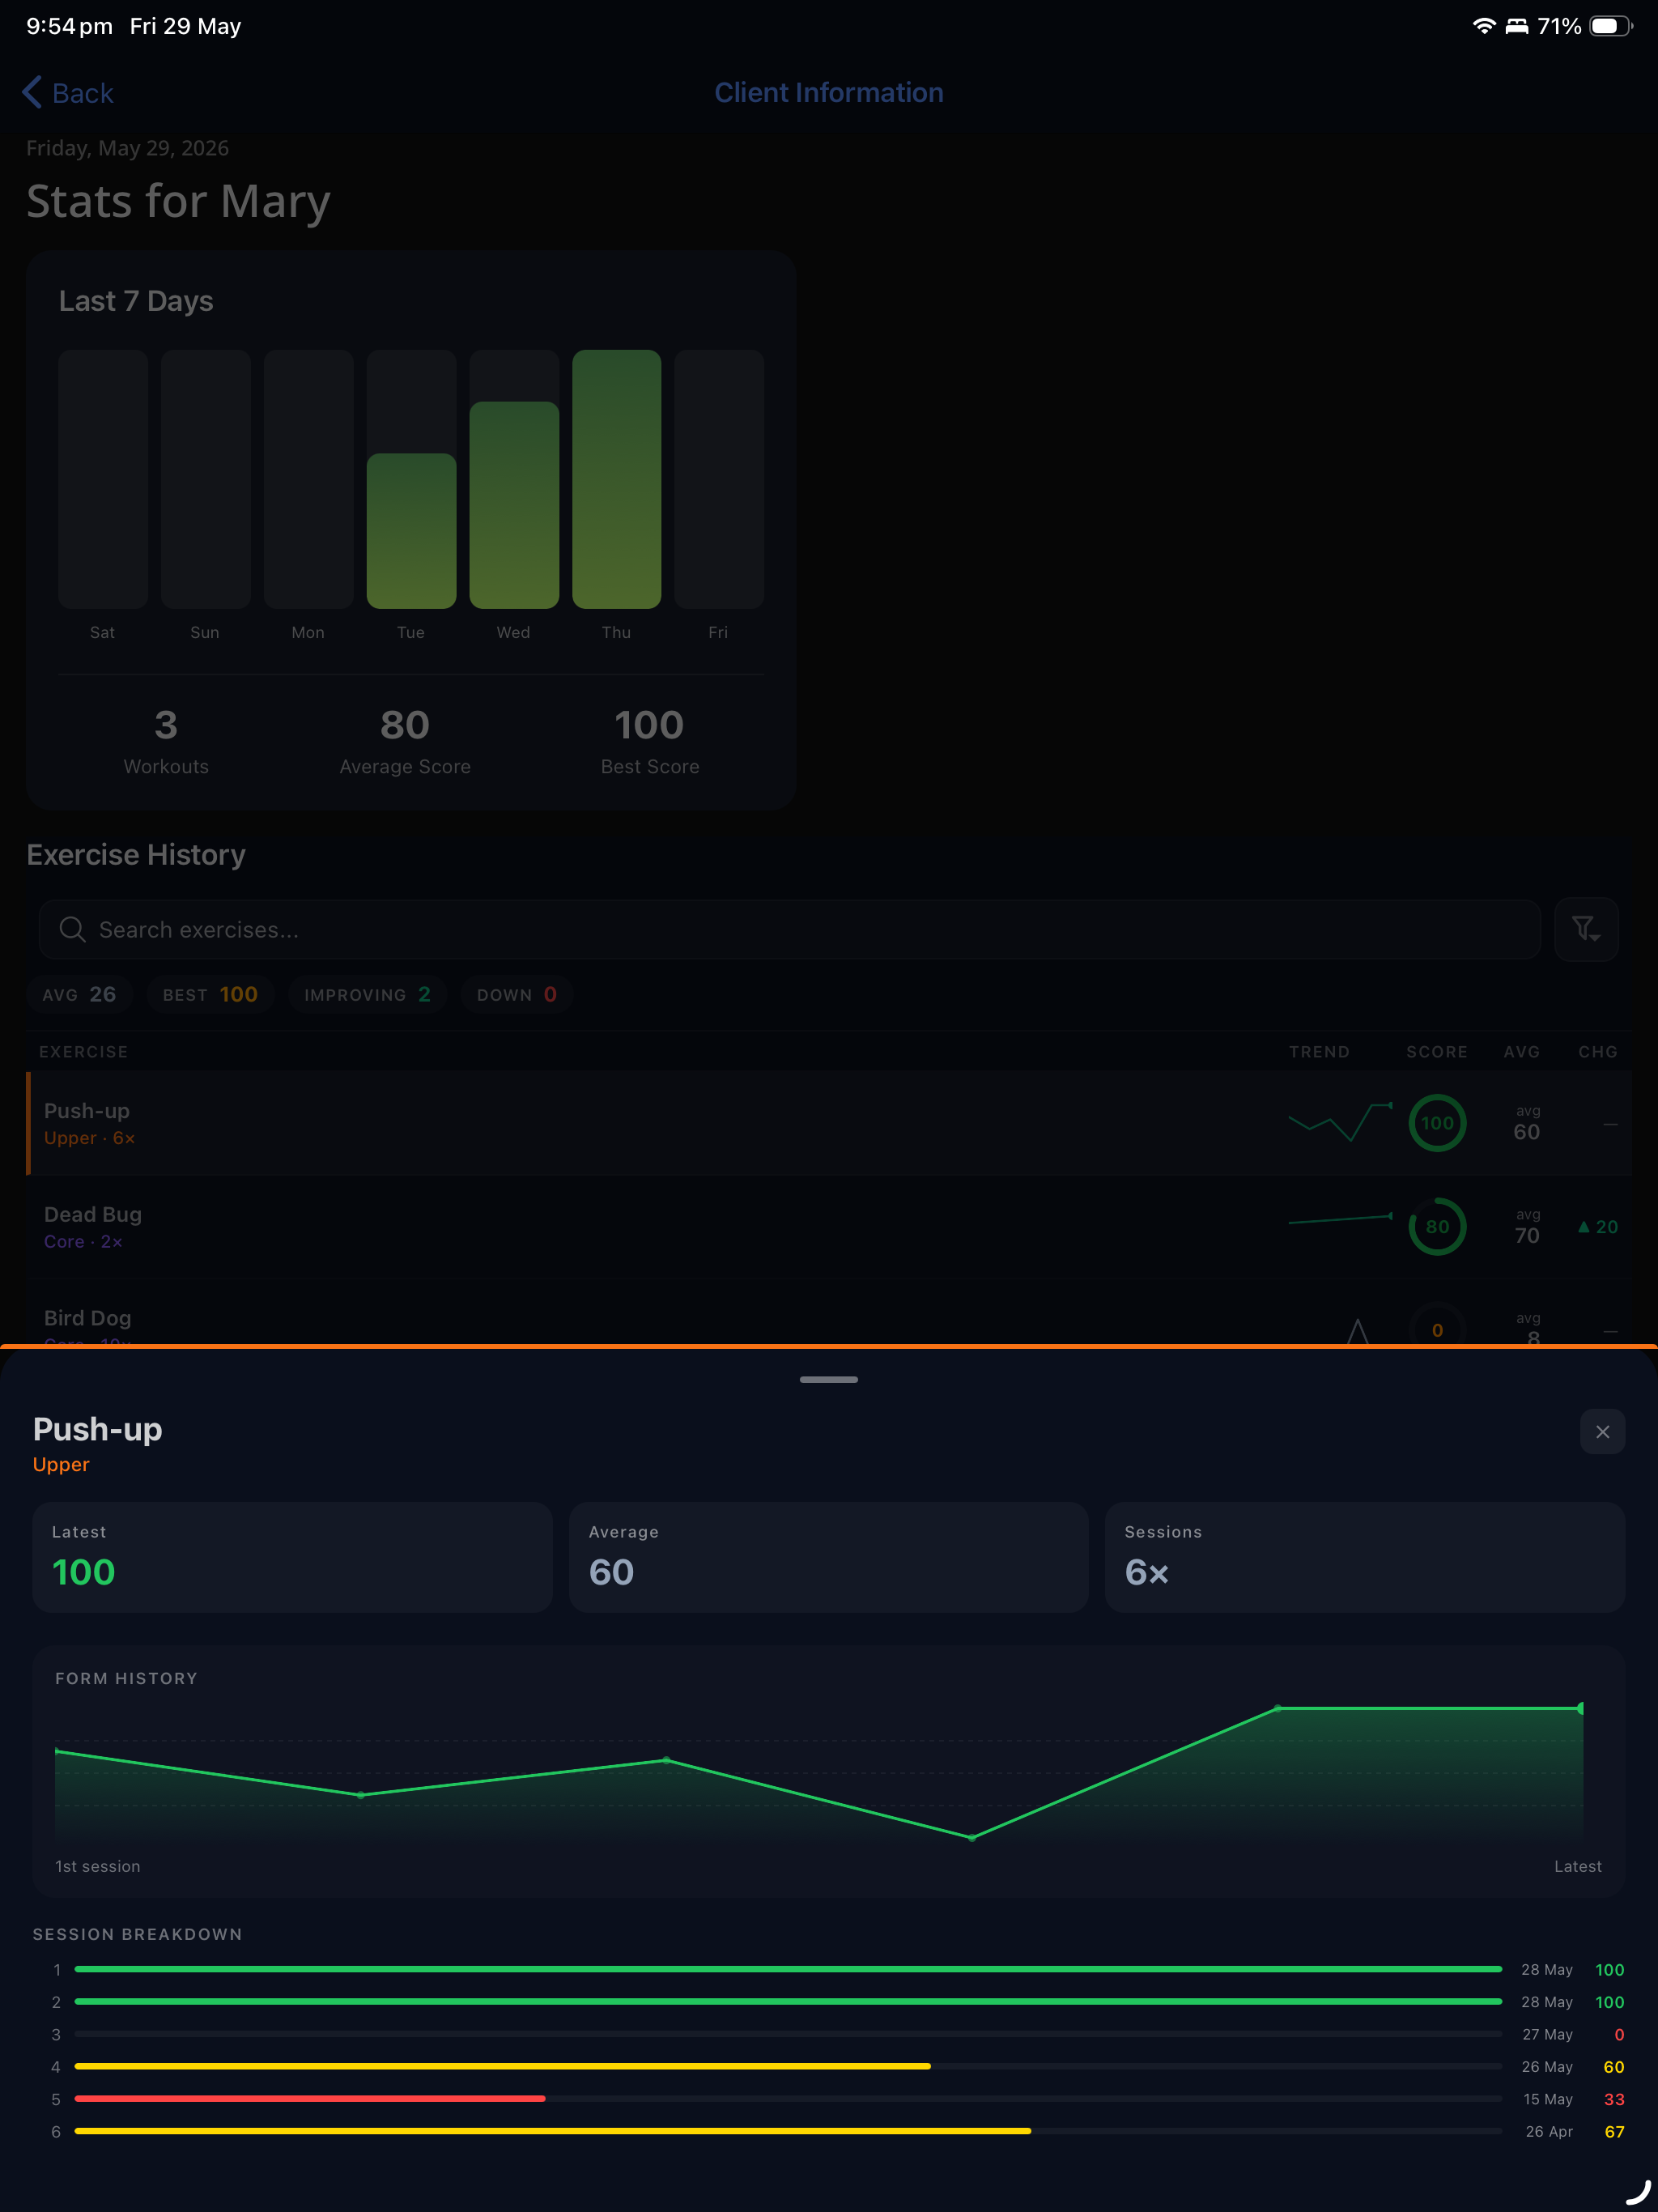Viewport: 1658px width, 2212px height.
Task: Tap the score 33 in session 5
Action: point(1613,2099)
